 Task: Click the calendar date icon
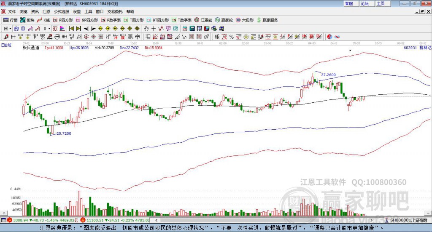(x=185, y=29)
